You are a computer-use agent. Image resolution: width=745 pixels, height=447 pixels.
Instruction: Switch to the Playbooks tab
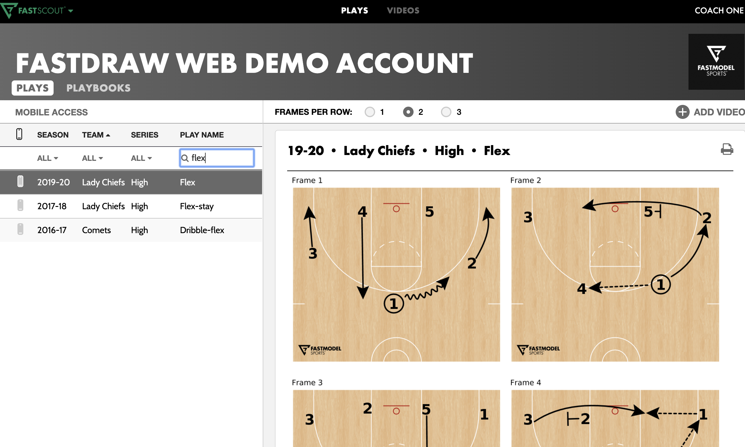(98, 88)
